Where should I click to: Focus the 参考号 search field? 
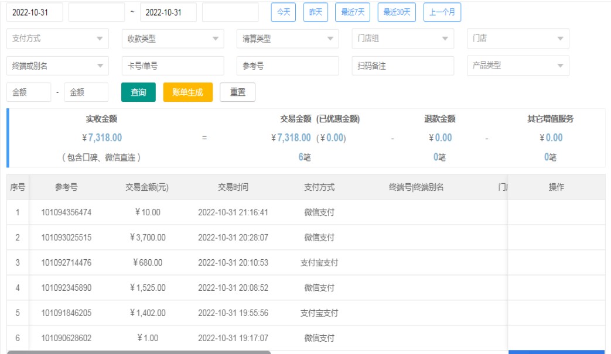tap(288, 66)
